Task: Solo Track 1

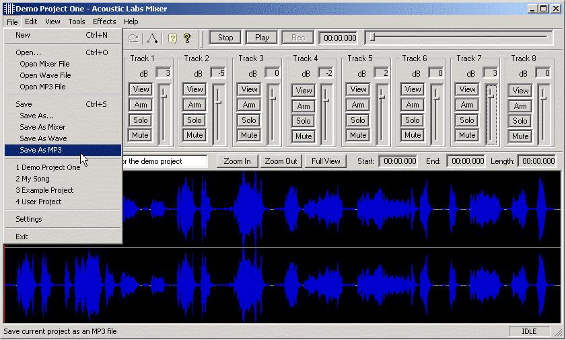Action: click(x=141, y=120)
